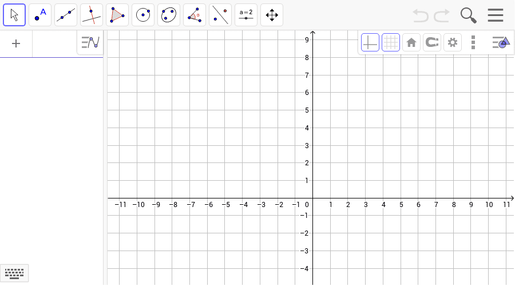Toggle Graphics view style bar
Viewport: 515px width, 286px height.
click(501, 42)
